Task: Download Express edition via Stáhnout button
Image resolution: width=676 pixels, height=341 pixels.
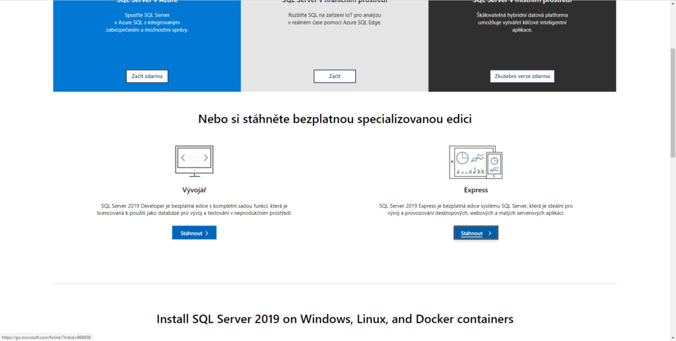Action: (475, 233)
